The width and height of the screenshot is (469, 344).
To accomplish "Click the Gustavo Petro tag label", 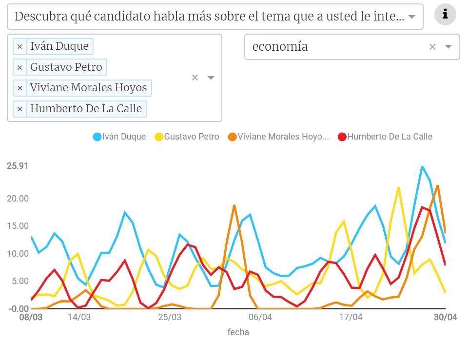I will coord(66,67).
